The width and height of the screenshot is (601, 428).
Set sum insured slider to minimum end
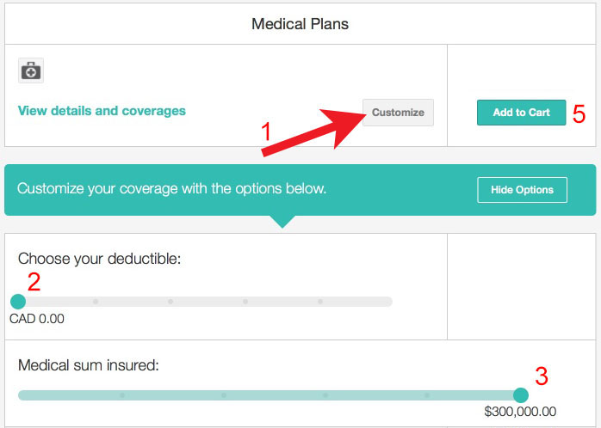click(22, 395)
